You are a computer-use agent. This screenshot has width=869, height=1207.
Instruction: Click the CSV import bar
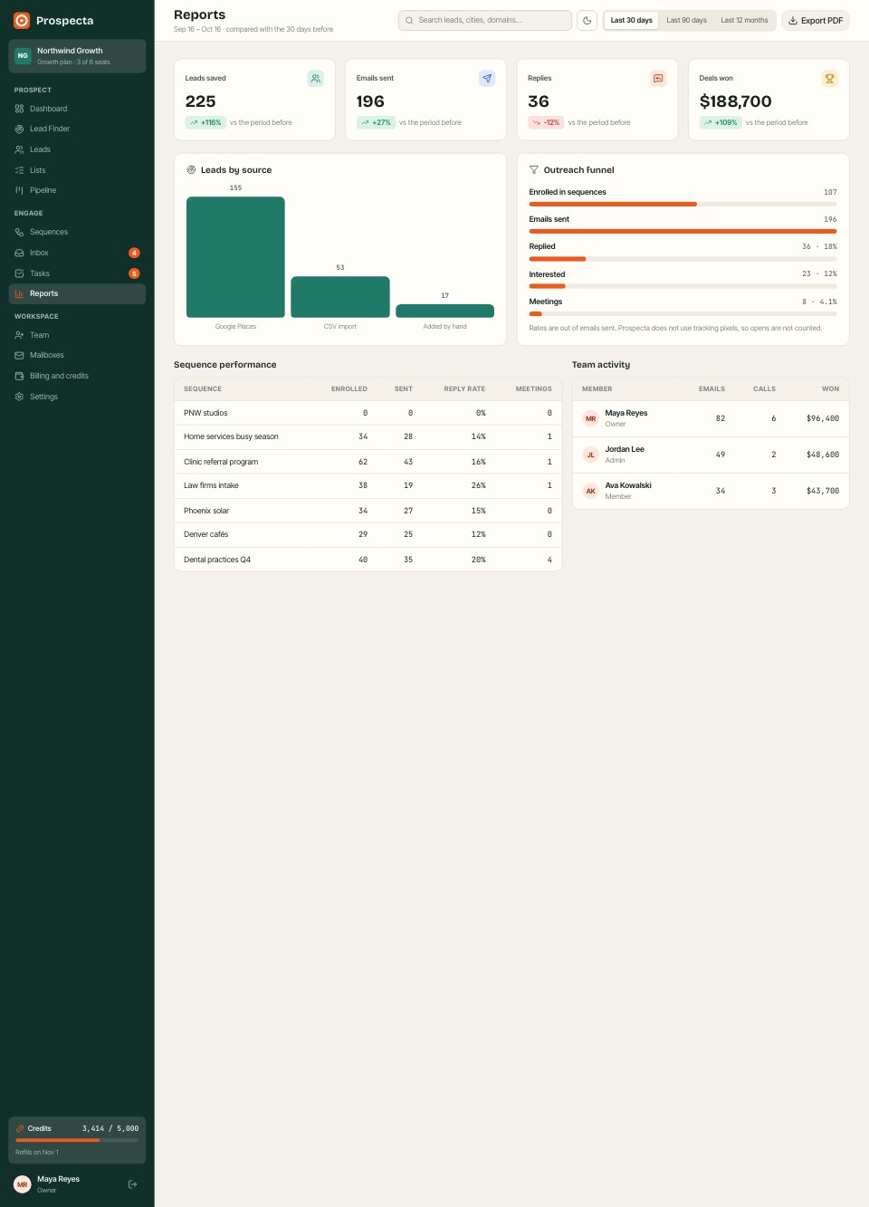click(340, 297)
